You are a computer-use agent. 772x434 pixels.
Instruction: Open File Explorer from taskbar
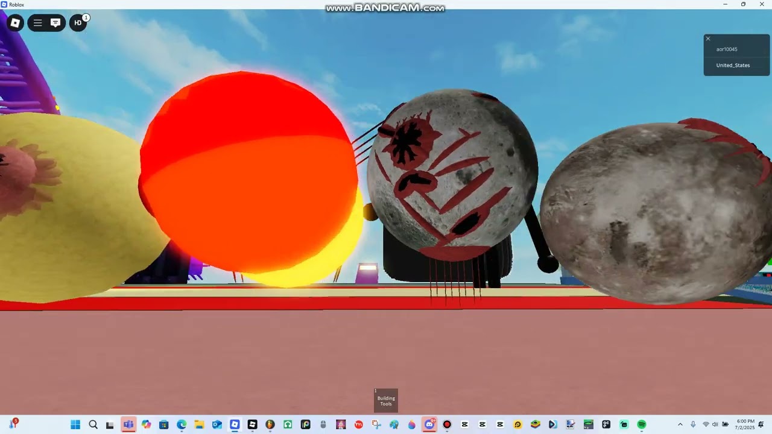[x=199, y=425]
